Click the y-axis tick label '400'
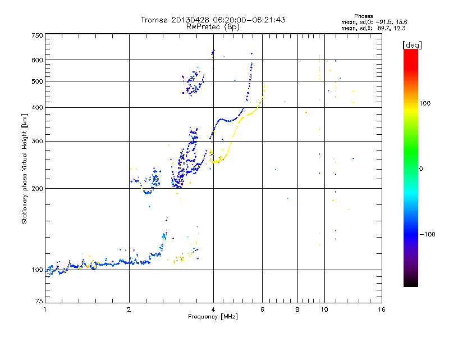Viewport: 449px width, 337px height. coord(37,107)
